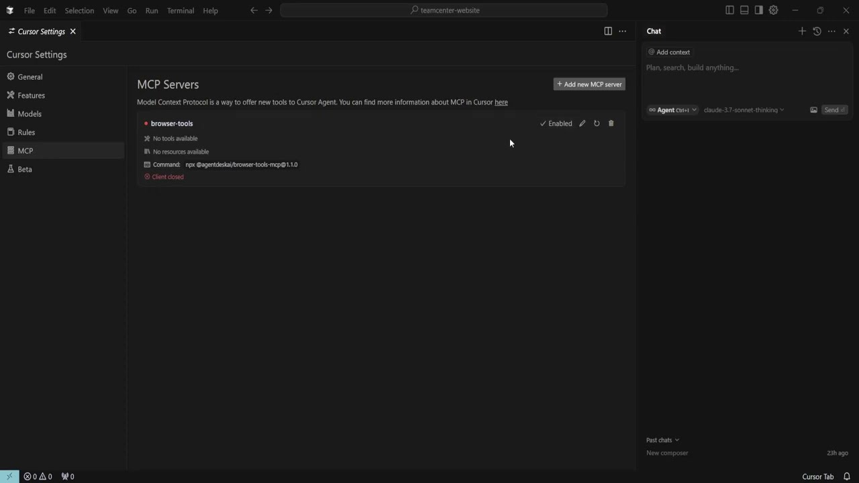Open settings gear in title bar

tap(773, 10)
